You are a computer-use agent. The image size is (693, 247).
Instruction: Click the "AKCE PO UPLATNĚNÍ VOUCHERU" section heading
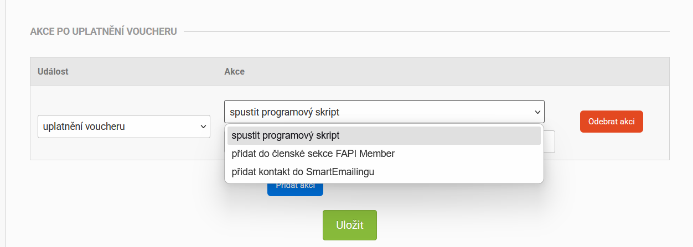coord(104,31)
